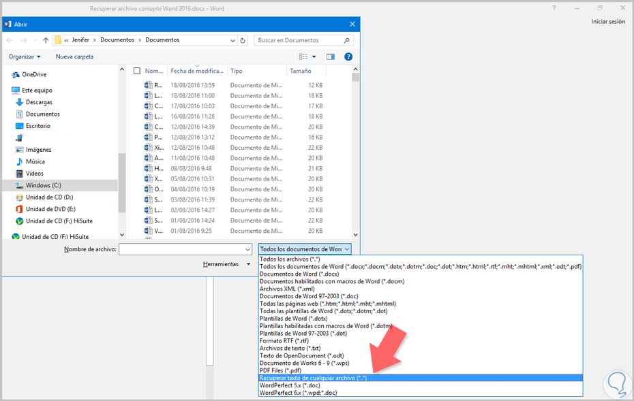Click the Up one level arrow icon
Screen dimensions: 634x401
coord(46,40)
